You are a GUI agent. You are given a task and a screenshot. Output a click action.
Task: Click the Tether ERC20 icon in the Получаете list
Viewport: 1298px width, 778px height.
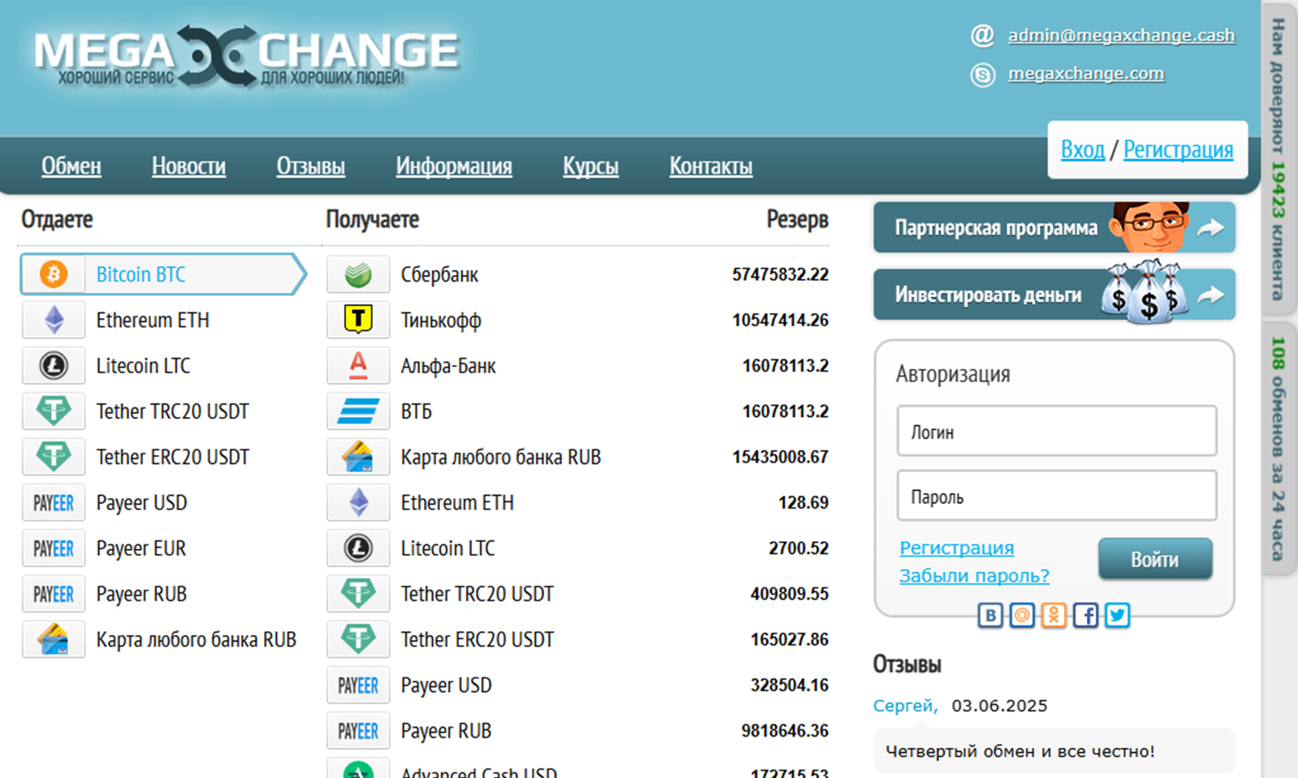point(358,639)
